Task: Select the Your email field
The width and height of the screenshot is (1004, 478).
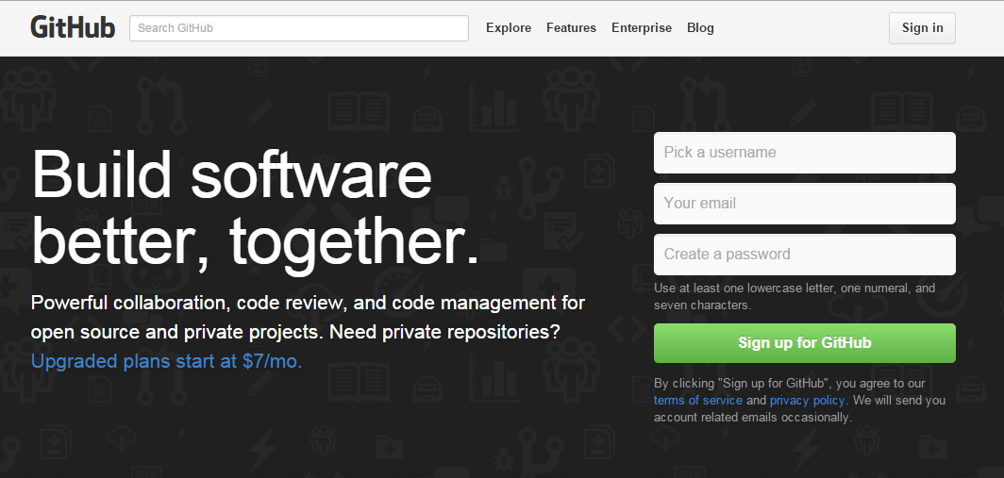Action: [x=805, y=204]
